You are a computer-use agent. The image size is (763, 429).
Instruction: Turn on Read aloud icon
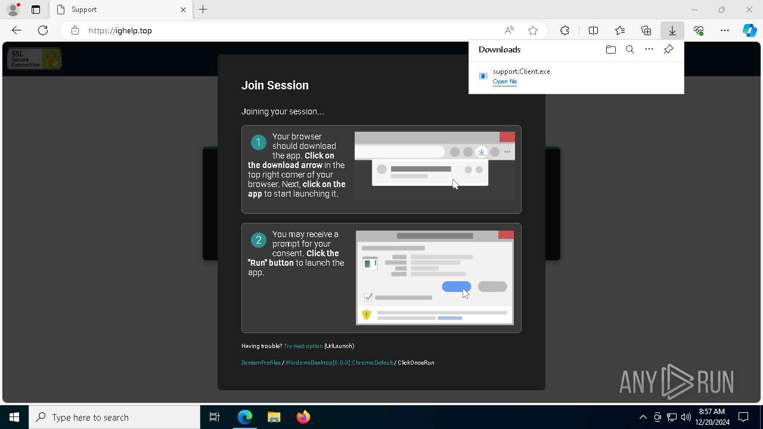(x=509, y=30)
